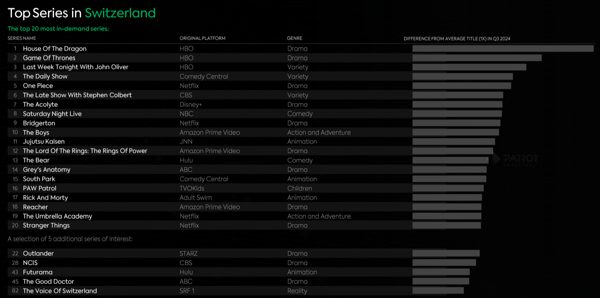Click the series name The Good Doctor
The width and height of the screenshot is (600, 298).
tap(49, 281)
